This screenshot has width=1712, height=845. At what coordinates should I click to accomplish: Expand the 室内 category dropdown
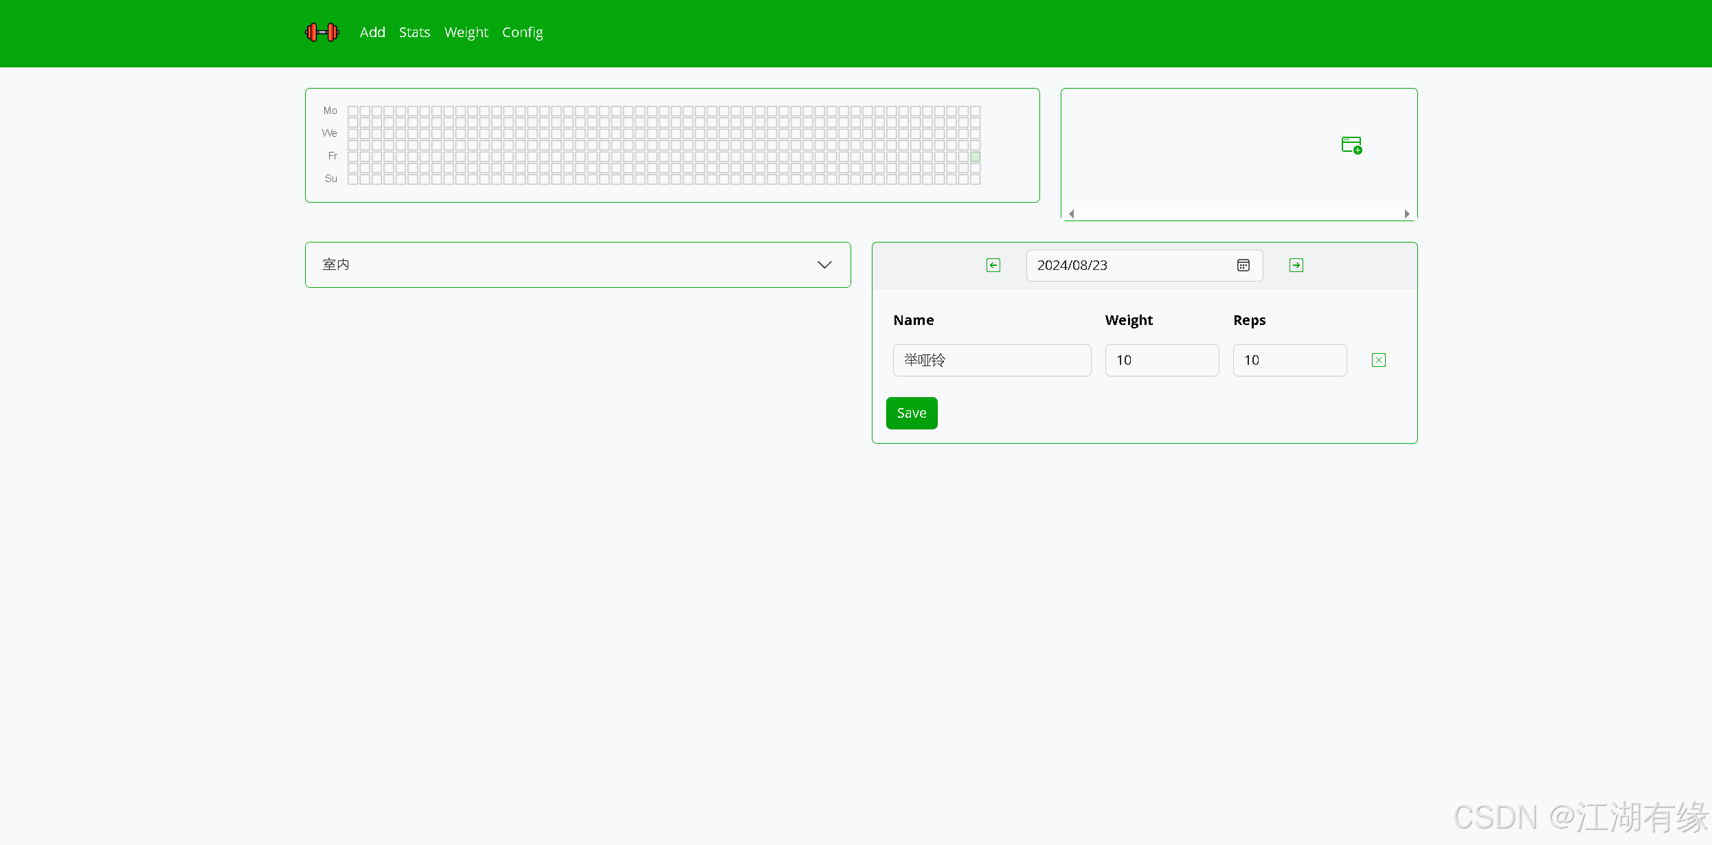click(577, 264)
